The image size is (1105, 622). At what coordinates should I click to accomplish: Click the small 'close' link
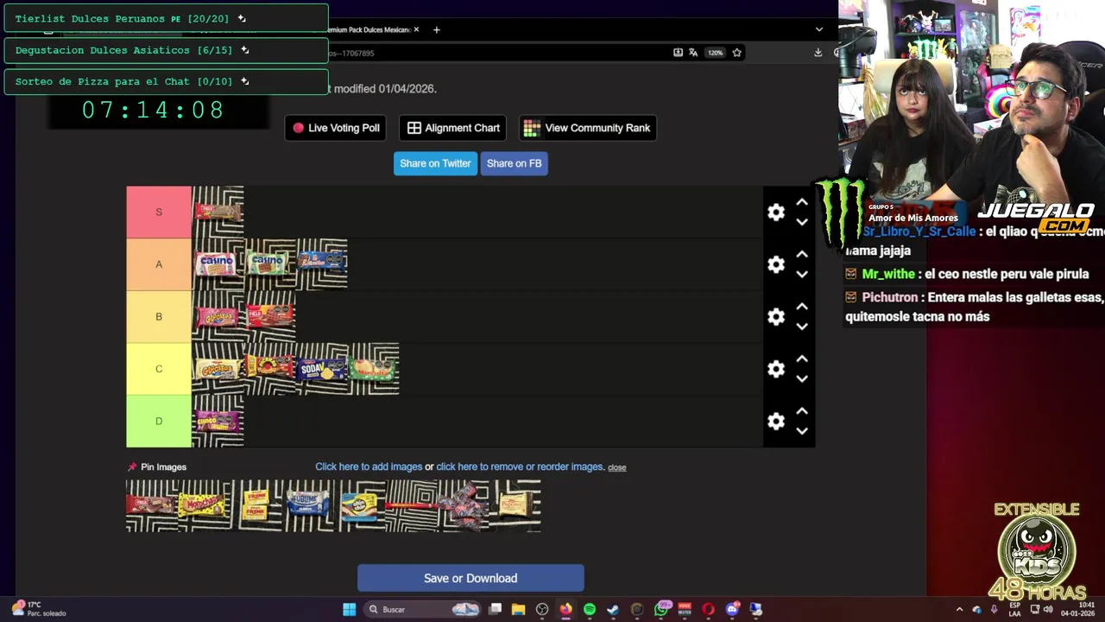click(x=616, y=467)
